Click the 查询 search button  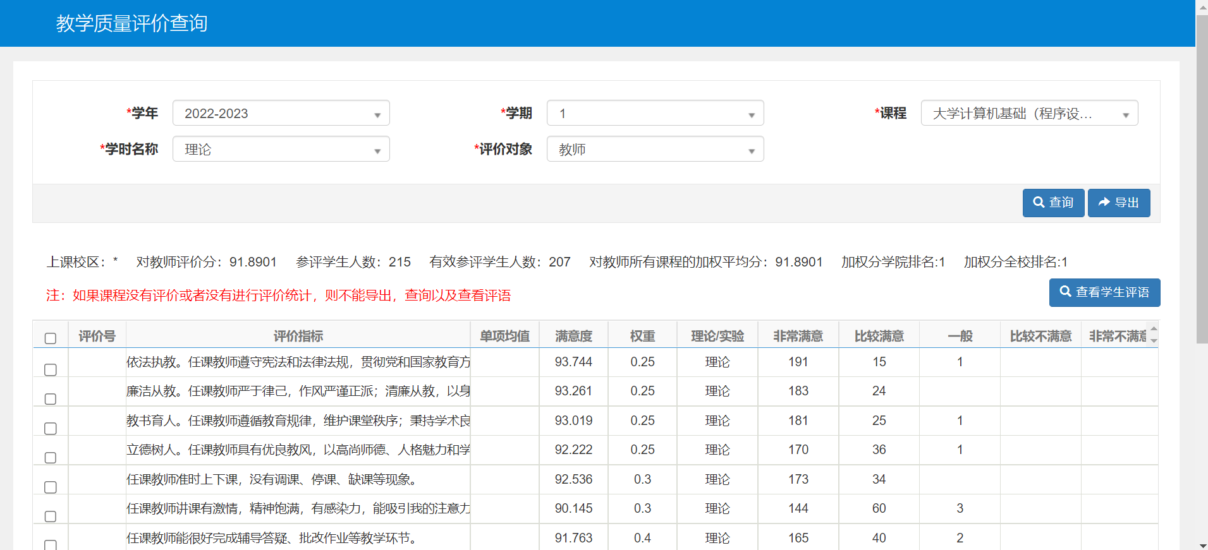(x=1053, y=203)
